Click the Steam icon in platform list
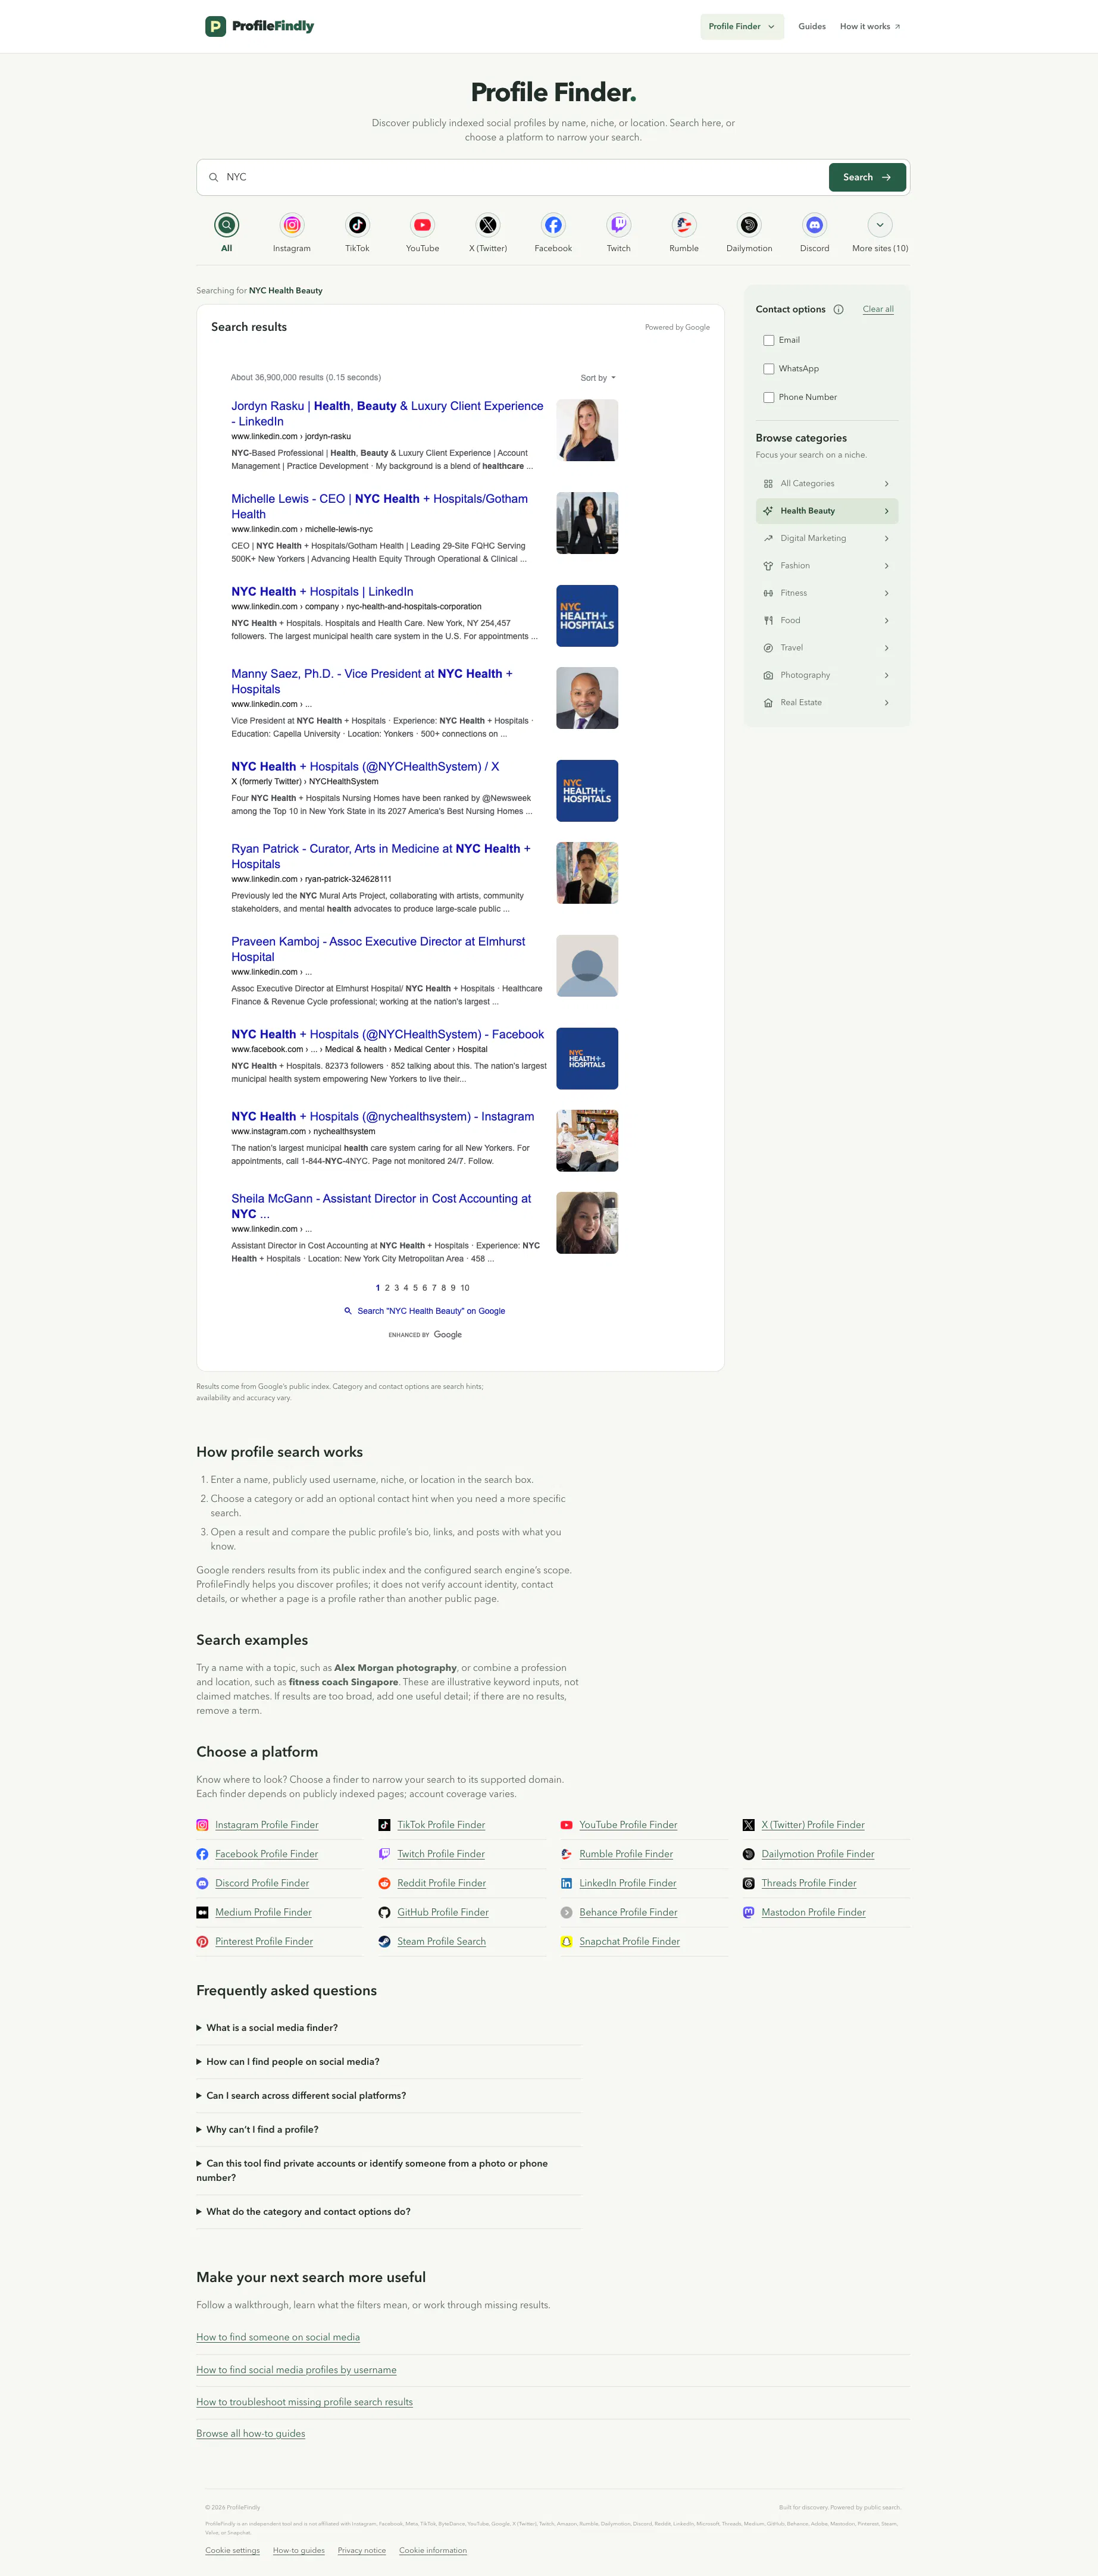This screenshot has width=1098, height=2576. [384, 1941]
